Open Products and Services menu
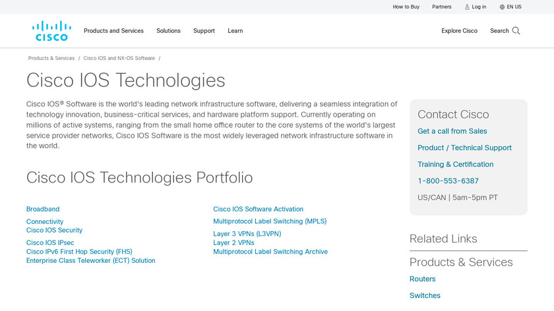The width and height of the screenshot is (554, 311). (x=113, y=31)
